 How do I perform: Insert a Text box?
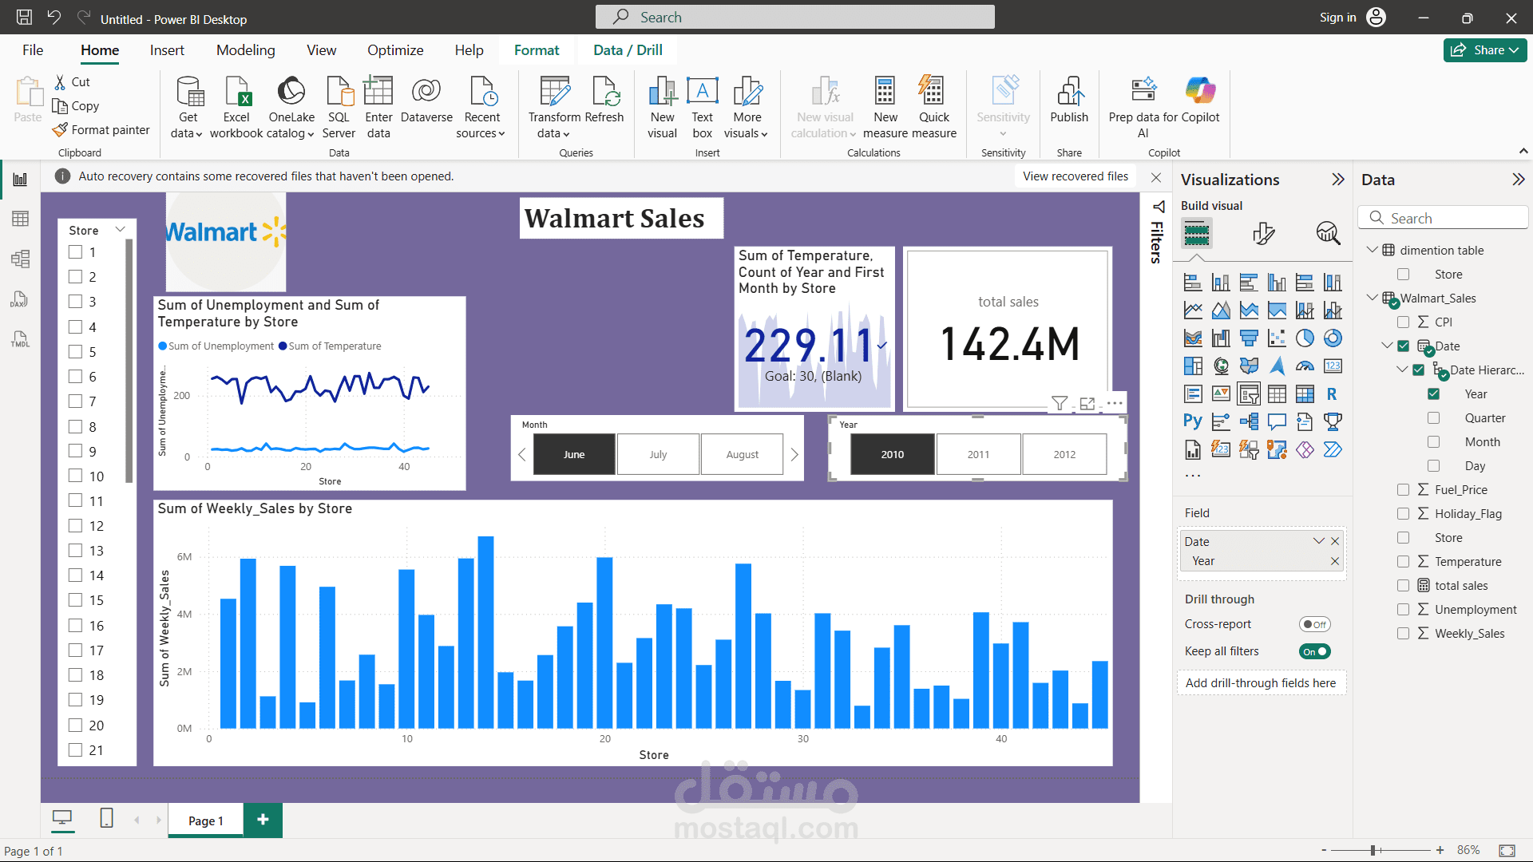(703, 107)
